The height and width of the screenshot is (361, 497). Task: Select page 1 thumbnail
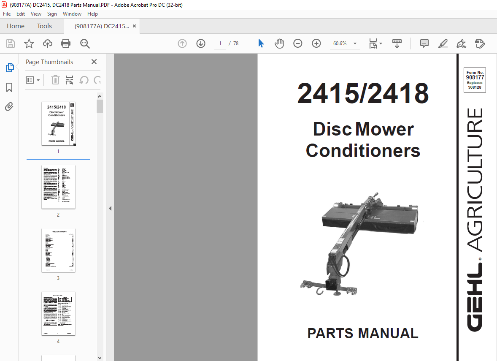58,124
